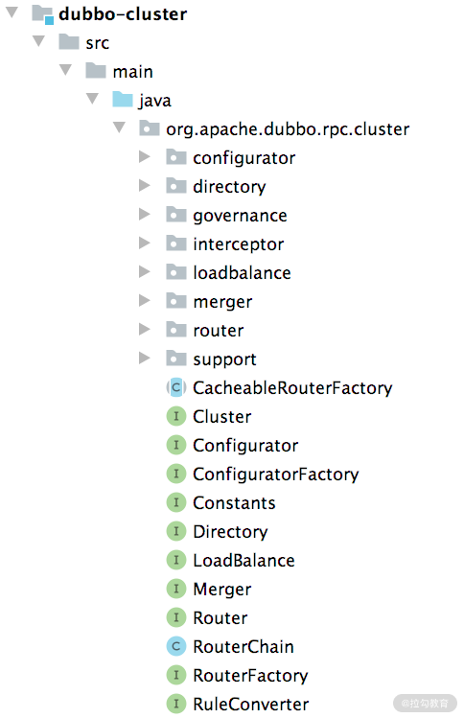The width and height of the screenshot is (464, 718).
Task: Expand the configurator package
Action: tap(145, 157)
